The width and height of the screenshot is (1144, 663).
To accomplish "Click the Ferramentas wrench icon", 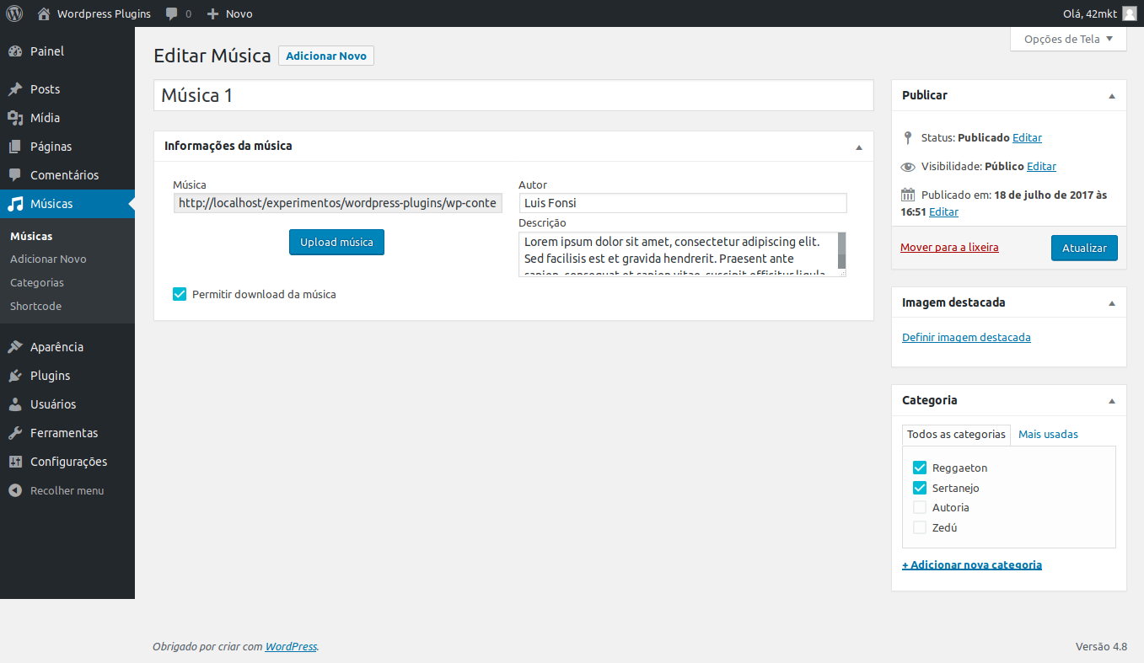I will point(15,433).
